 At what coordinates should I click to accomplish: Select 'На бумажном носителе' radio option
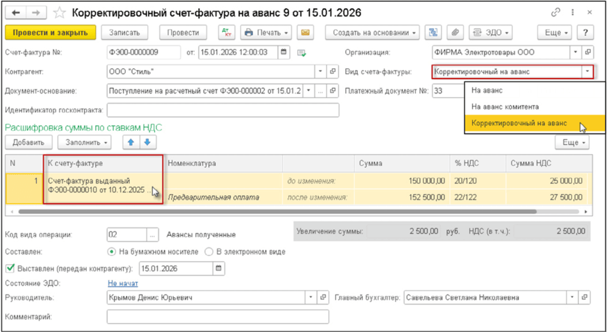click(x=112, y=252)
